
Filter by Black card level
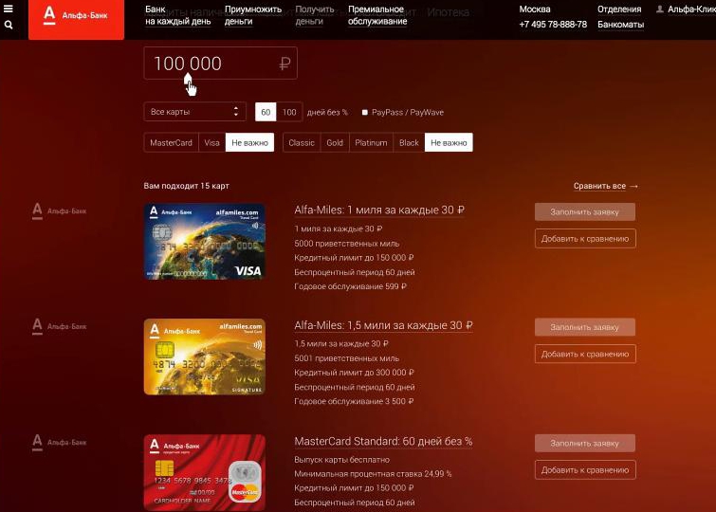click(409, 142)
